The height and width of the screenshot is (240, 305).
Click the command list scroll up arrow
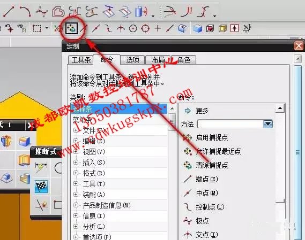click(280, 109)
